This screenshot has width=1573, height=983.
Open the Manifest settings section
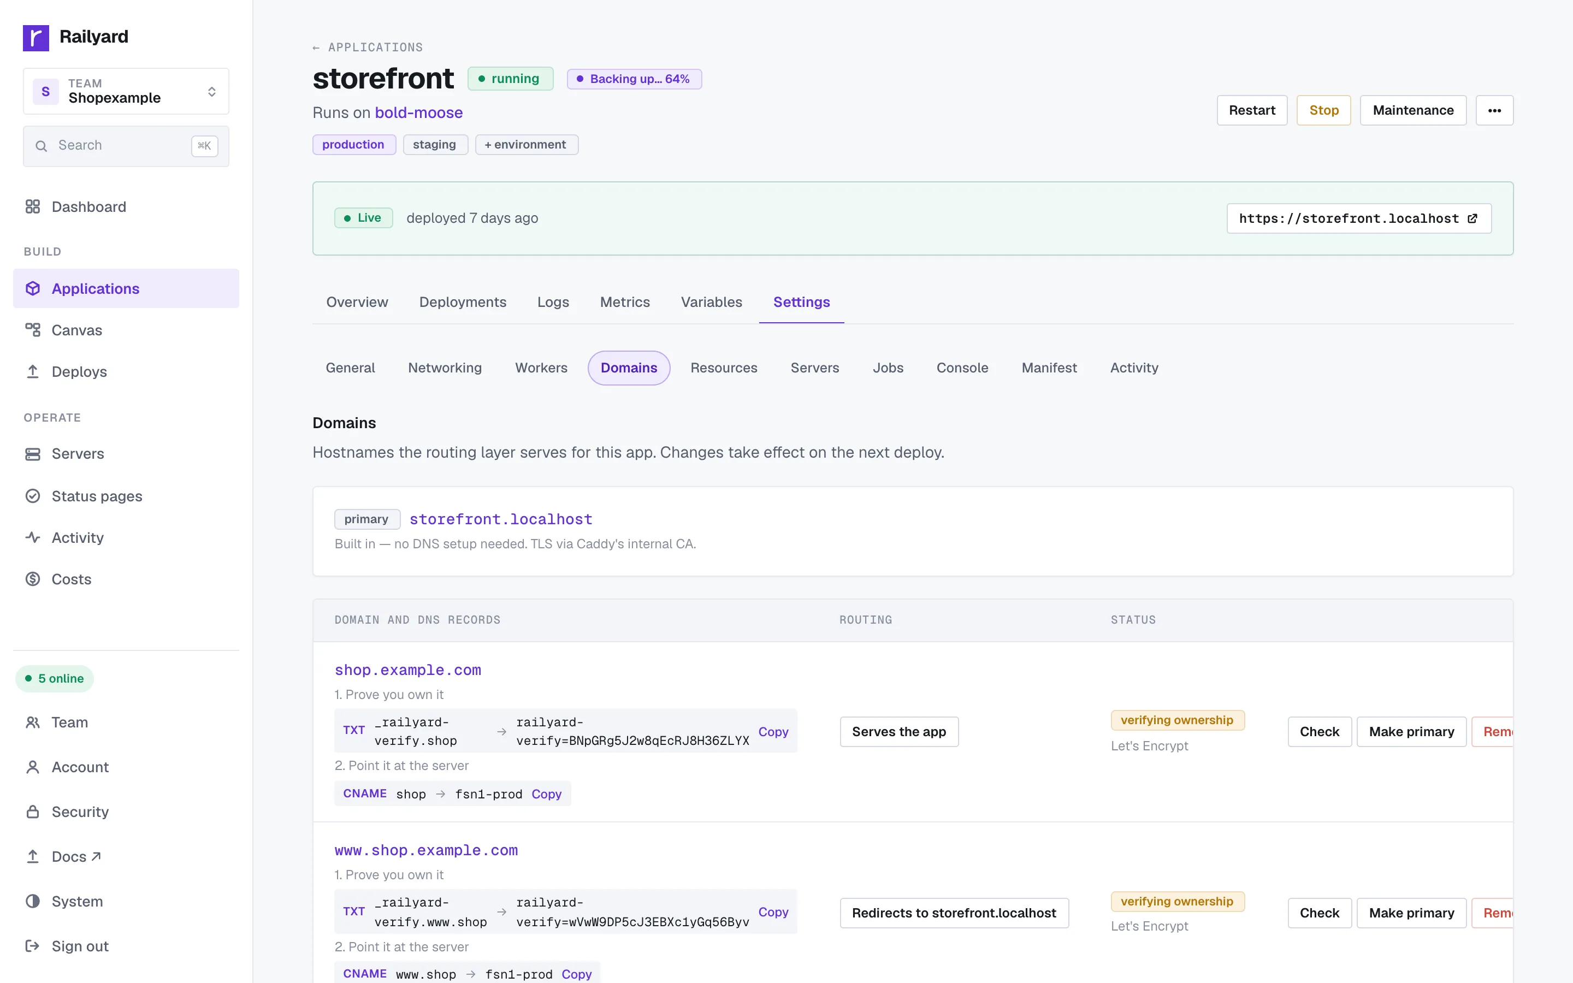(x=1049, y=368)
